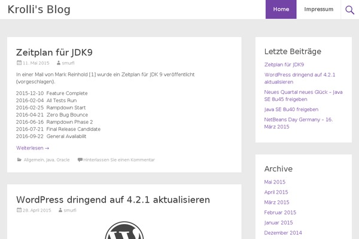The width and height of the screenshot is (359, 239).
Task: Open the Impressum menu item
Action: coord(318,10)
